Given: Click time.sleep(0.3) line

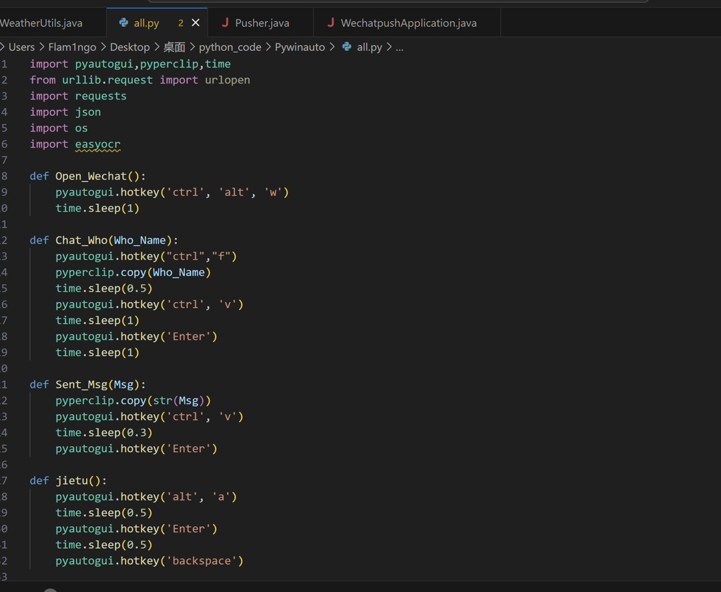Looking at the screenshot, I should click(104, 432).
